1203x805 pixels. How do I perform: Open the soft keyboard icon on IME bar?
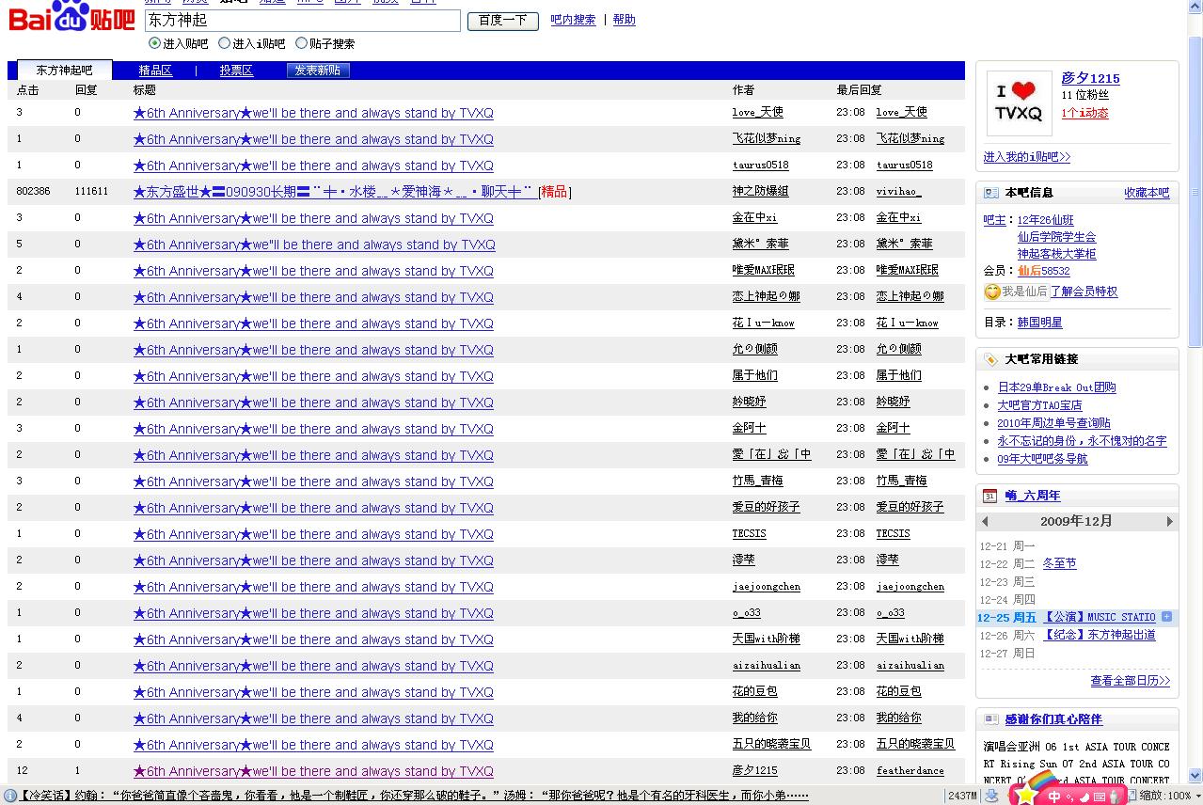(x=1100, y=797)
